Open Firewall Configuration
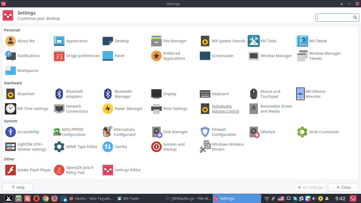Screen dimensions: 361x203 [218, 132]
